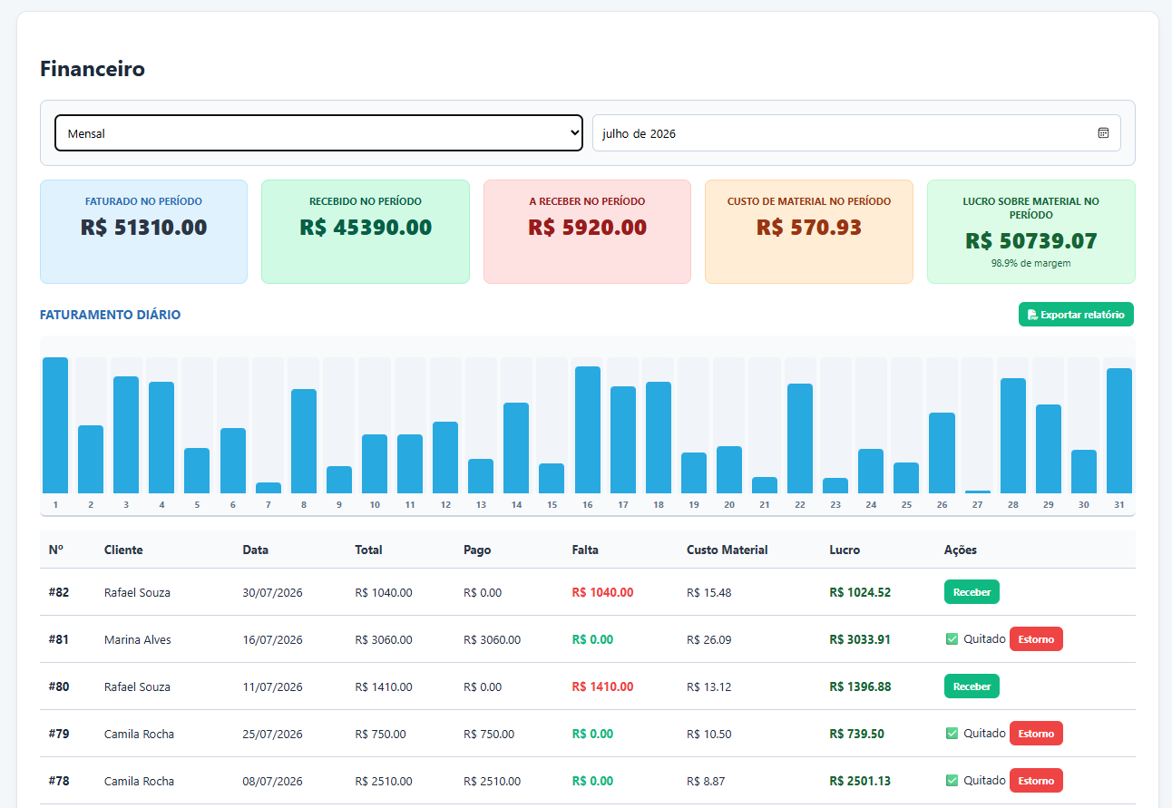Click the chart bar for day 16
Screen dimensions: 1172x808
click(x=588, y=430)
